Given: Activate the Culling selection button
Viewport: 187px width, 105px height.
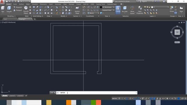Looking at the screenshot, I should [118, 10].
